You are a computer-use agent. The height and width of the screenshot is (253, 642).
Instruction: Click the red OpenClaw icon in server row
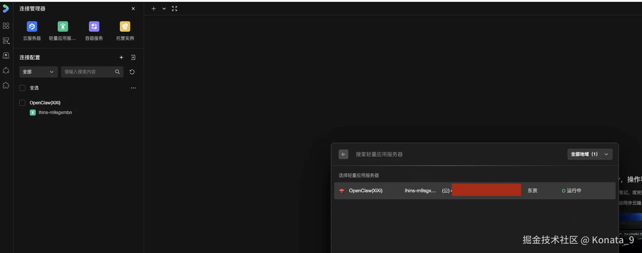click(342, 191)
